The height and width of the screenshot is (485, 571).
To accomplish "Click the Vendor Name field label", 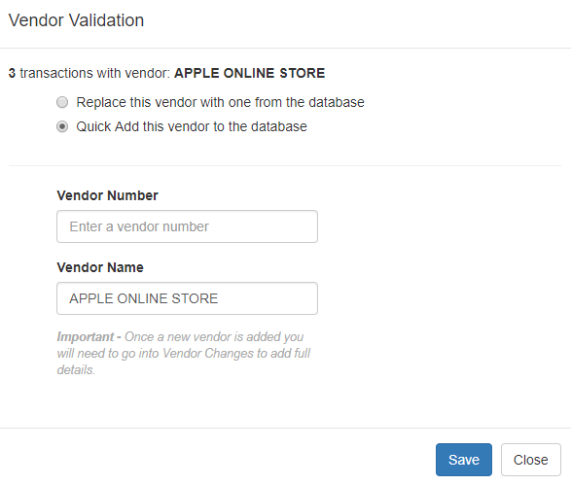I will (x=100, y=267).
